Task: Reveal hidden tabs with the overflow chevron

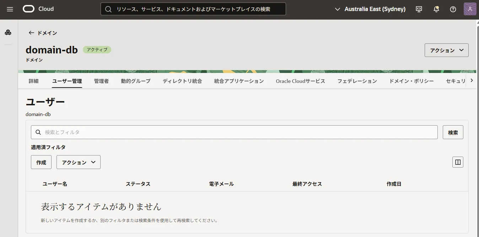Action: pos(472,80)
